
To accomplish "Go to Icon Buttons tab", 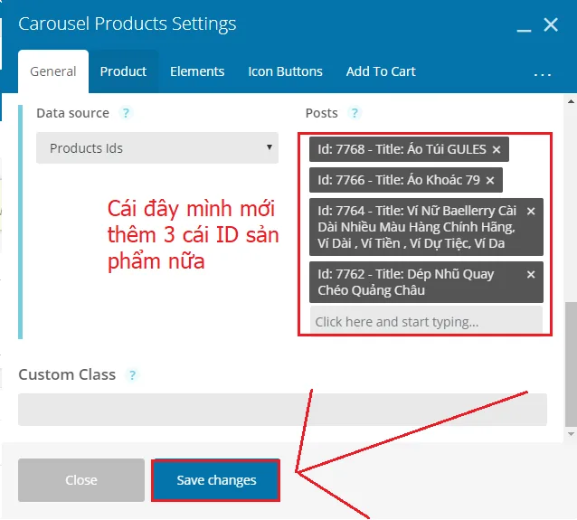I will (285, 71).
